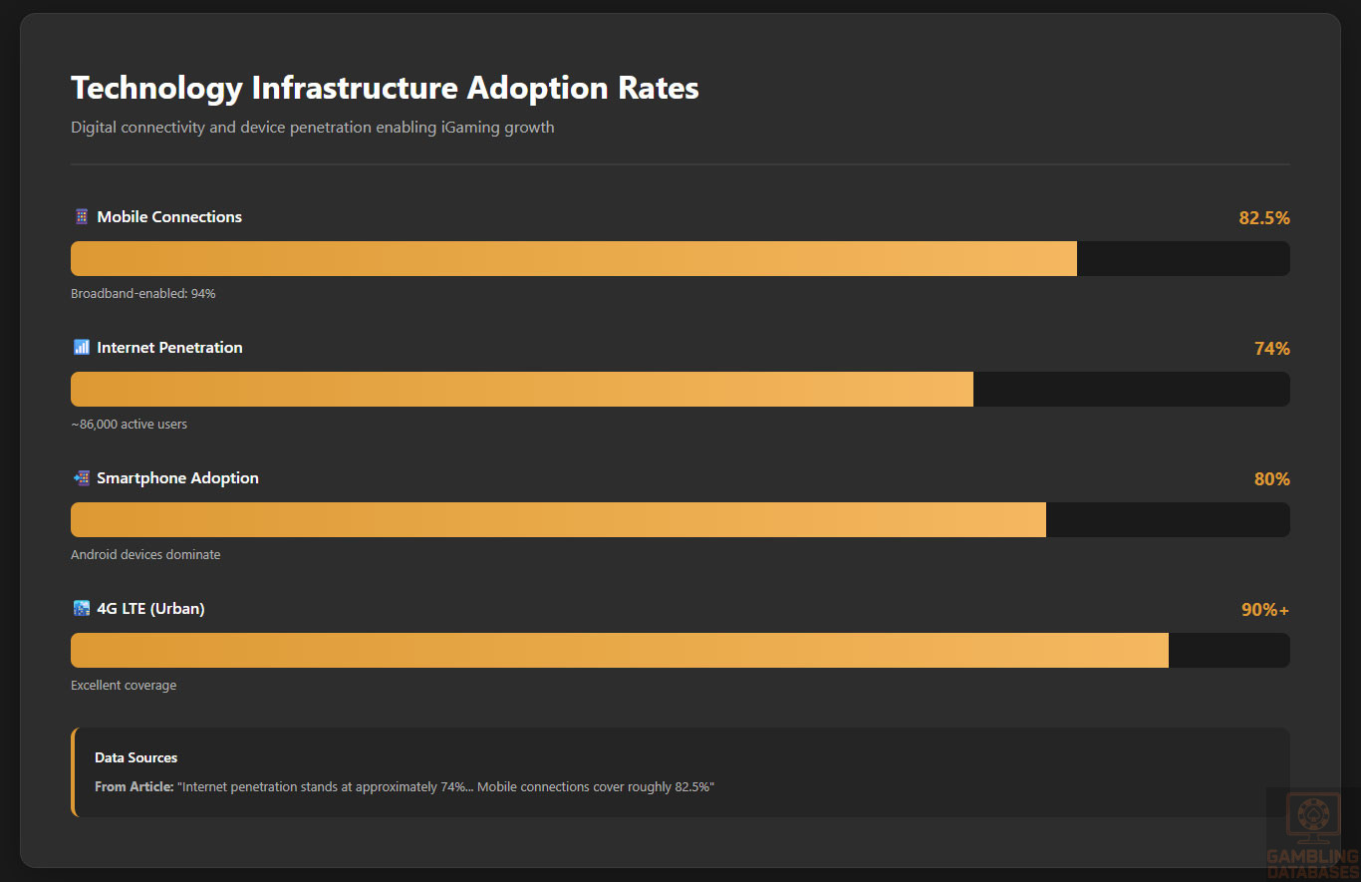Click the Broadband-enabled: 94% caption
Image resolution: width=1361 pixels, height=882 pixels.
pyautogui.click(x=143, y=294)
